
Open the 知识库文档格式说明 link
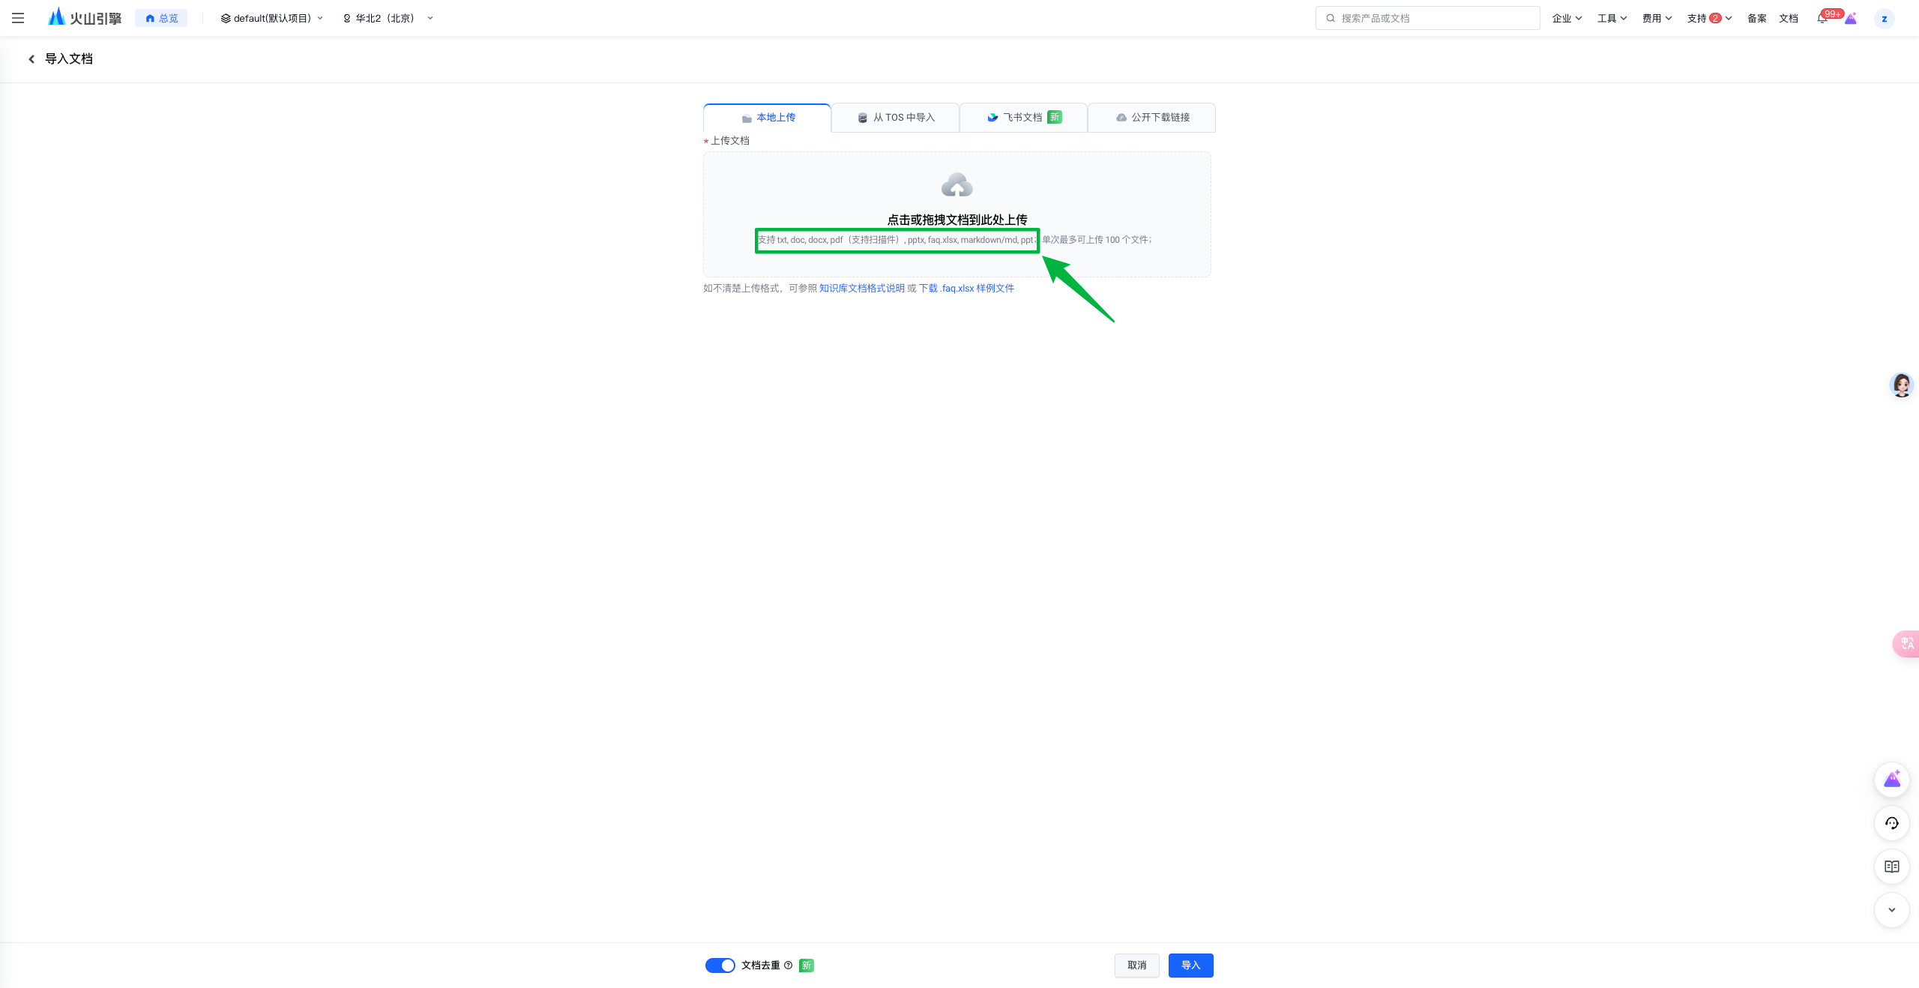(861, 289)
